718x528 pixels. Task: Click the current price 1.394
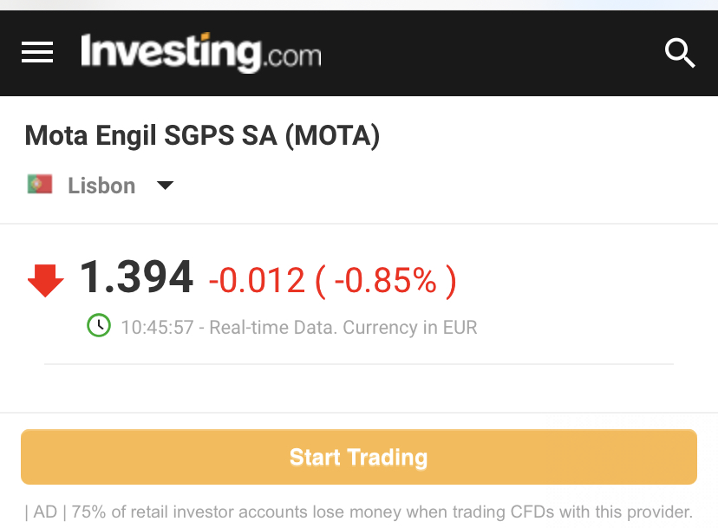137,278
